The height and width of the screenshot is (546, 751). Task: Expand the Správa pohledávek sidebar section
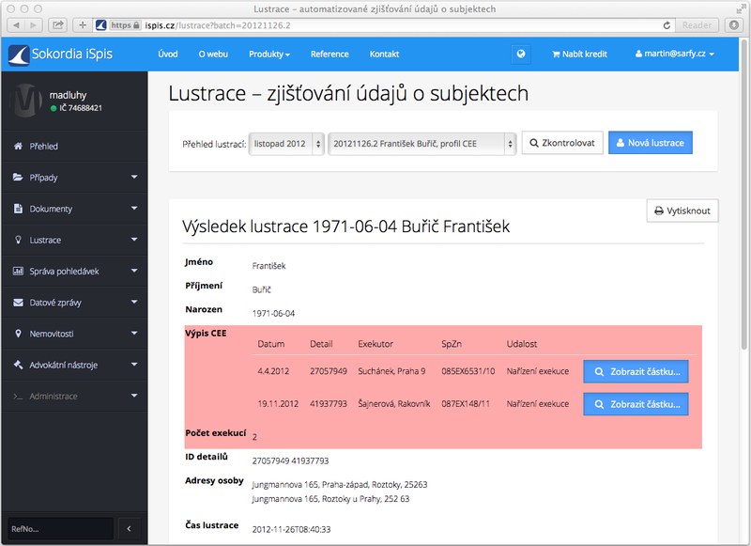pyautogui.click(x=73, y=272)
